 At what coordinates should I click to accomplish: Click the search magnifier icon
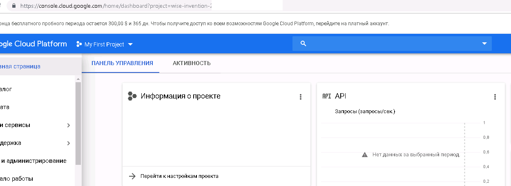[x=303, y=44]
